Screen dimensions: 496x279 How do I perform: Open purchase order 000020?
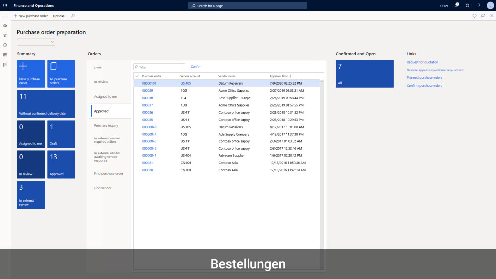click(147, 170)
